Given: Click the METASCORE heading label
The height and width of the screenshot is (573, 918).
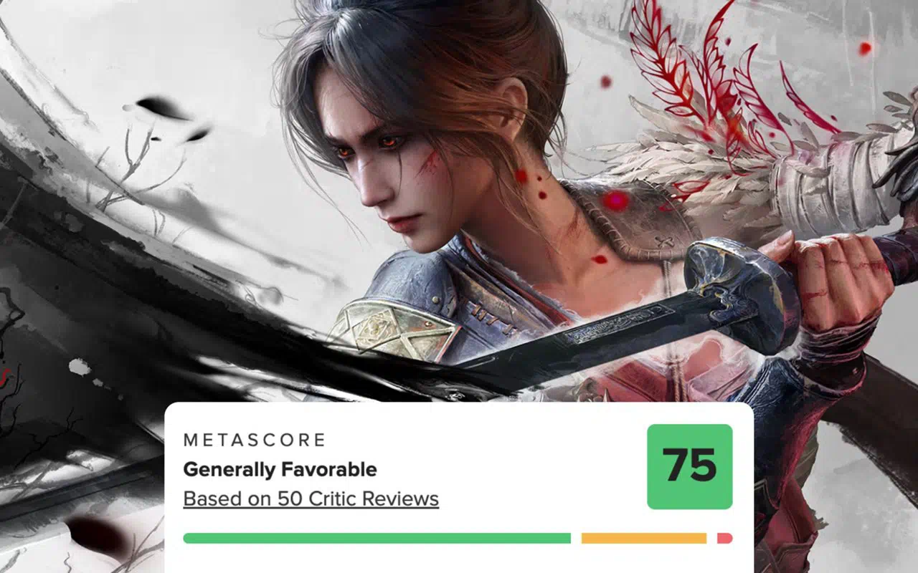Looking at the screenshot, I should tap(255, 440).
